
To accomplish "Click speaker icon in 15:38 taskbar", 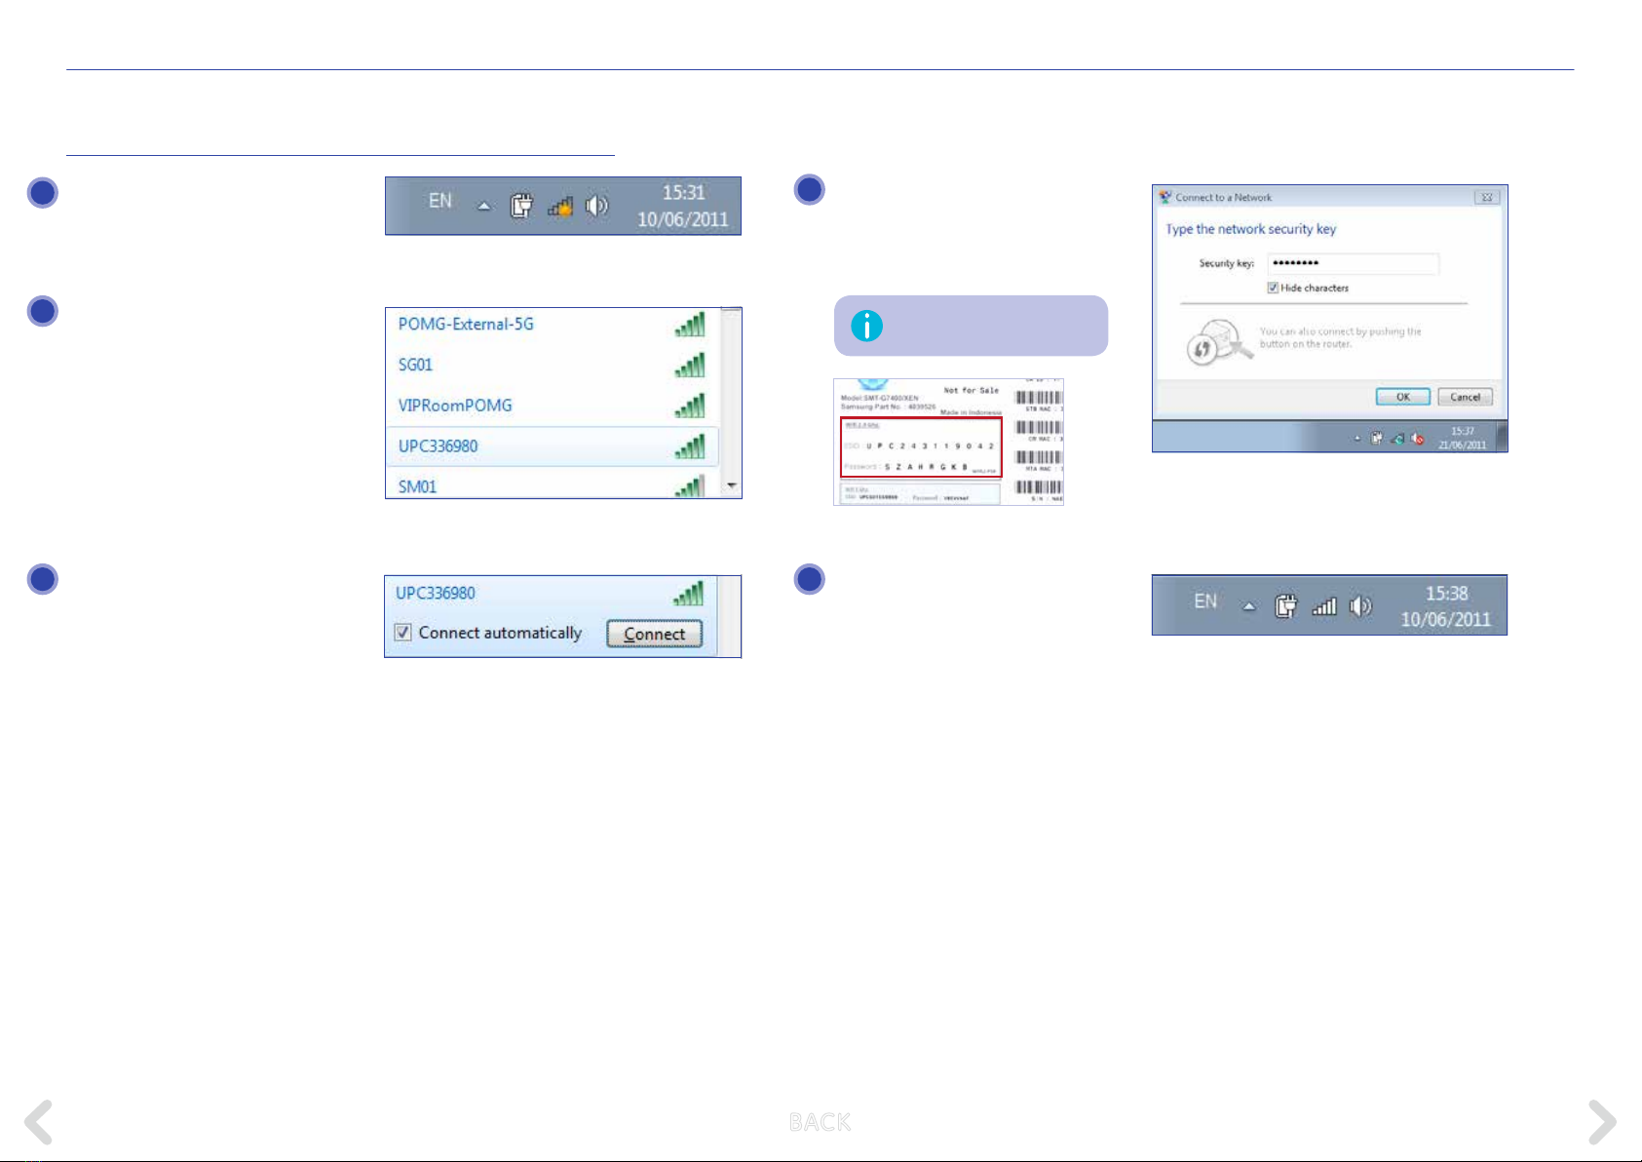I will [x=1360, y=606].
